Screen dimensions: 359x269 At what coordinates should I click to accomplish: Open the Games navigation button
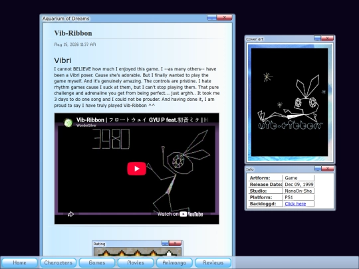[x=97, y=262]
